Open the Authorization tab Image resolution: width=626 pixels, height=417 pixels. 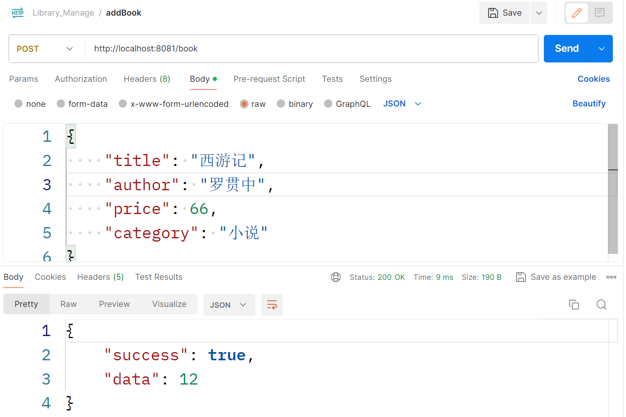pyautogui.click(x=81, y=79)
